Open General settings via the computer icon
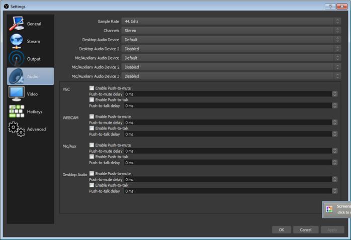The width and height of the screenshot is (351, 240). 17,24
